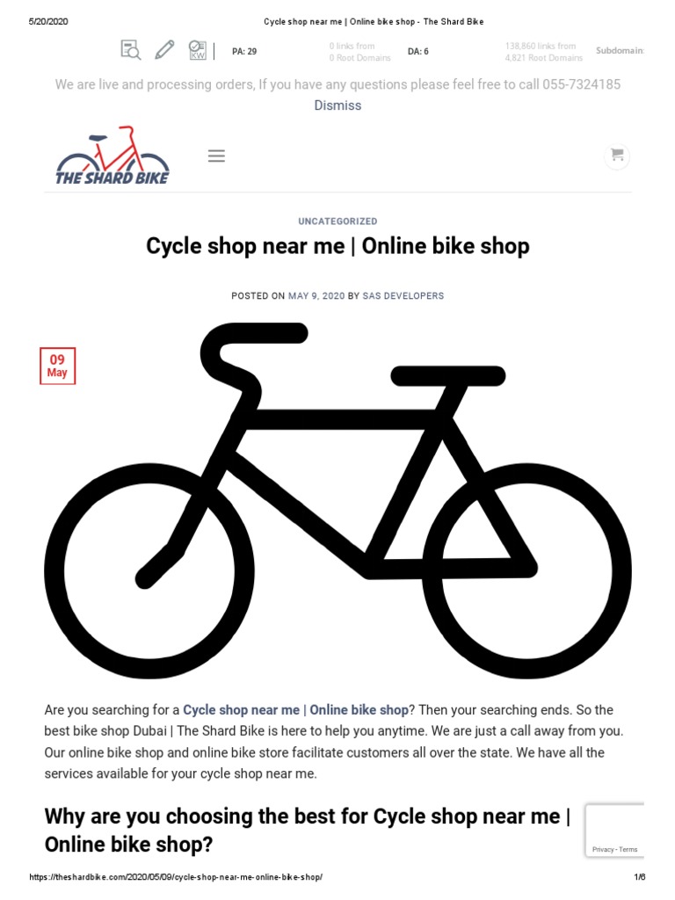Open the UNCATEGORIZED category link

pos(337,221)
